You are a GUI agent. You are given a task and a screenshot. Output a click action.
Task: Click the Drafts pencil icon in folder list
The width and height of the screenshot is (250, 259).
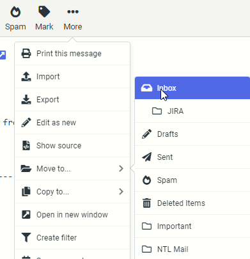tap(146, 134)
